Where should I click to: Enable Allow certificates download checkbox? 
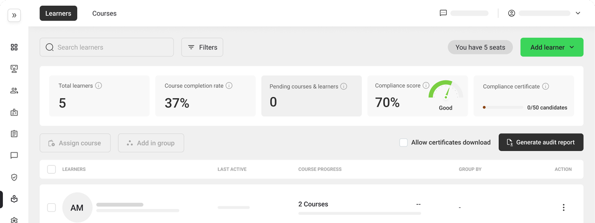tap(403, 143)
